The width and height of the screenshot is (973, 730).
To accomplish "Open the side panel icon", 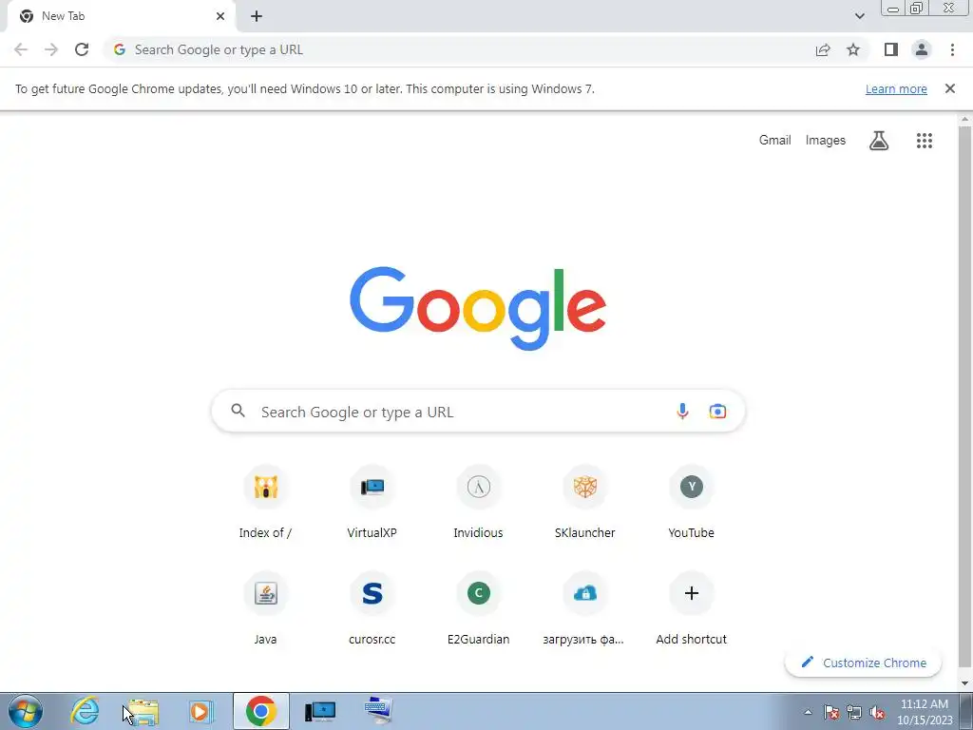I will click(x=891, y=49).
